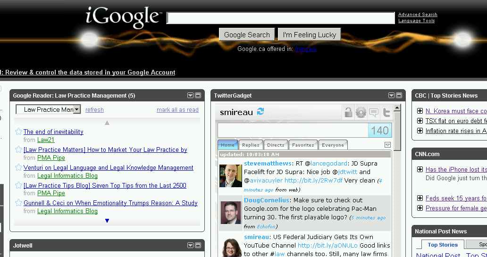The image size is (487, 257).
Task: Maximize the Jotwell gadget
Action: 198,245
